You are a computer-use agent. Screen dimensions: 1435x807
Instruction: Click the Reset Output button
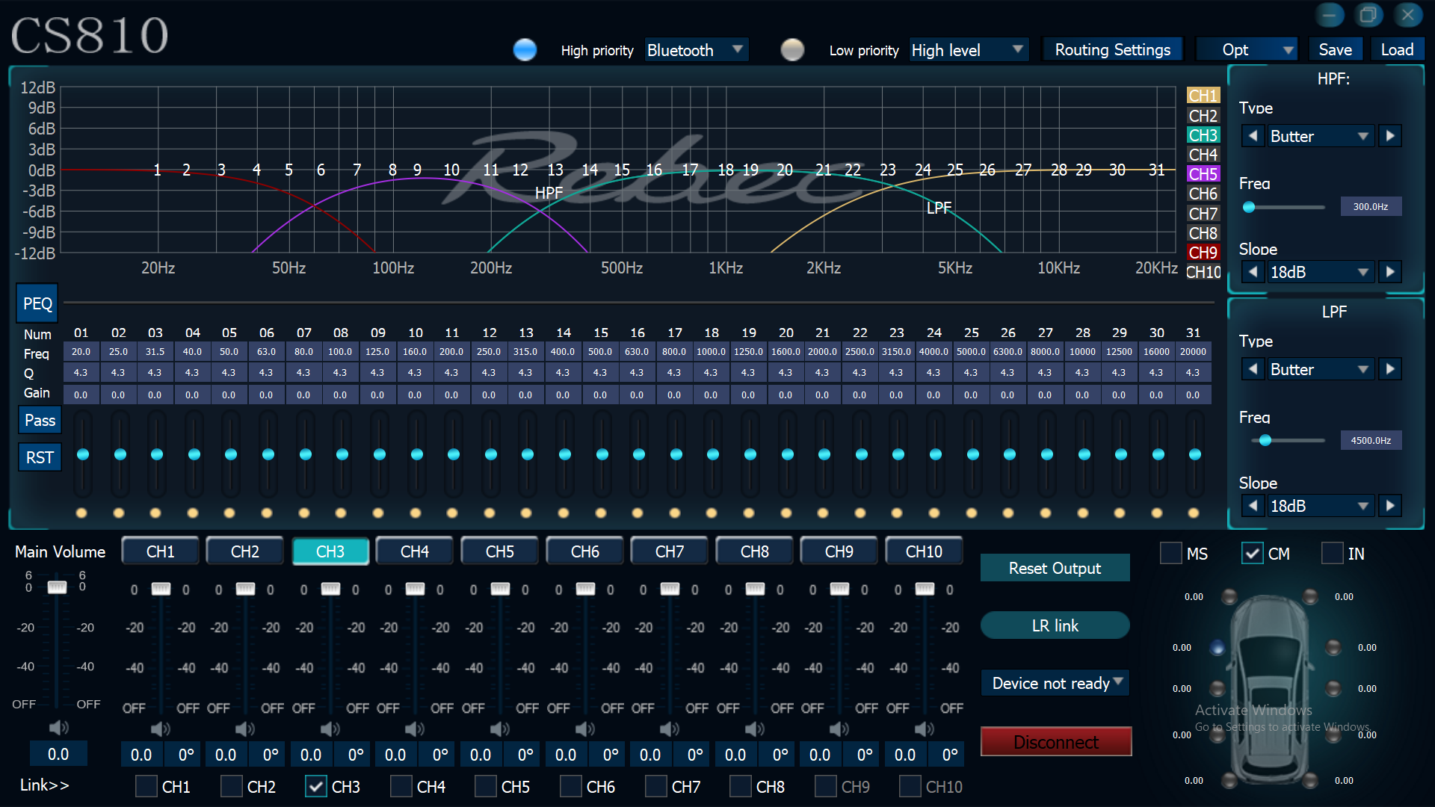tap(1055, 568)
